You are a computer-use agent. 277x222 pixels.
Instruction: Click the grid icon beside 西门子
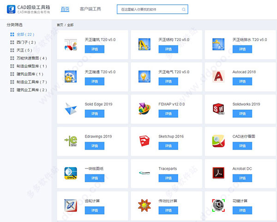tap(12, 42)
